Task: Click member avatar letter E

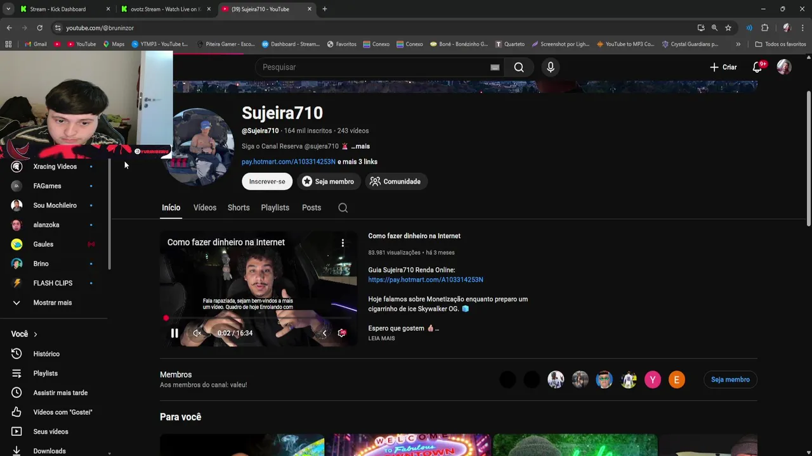Action: coord(677,380)
